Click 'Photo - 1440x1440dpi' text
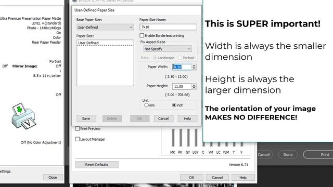Screen dimensions: 333x187 [x=44, y=28]
